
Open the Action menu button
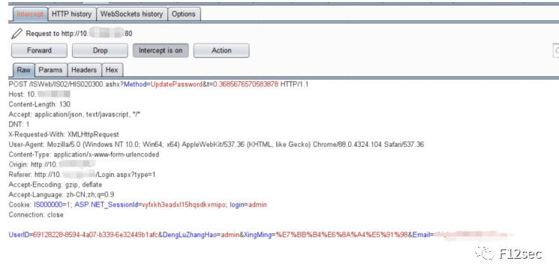[221, 50]
